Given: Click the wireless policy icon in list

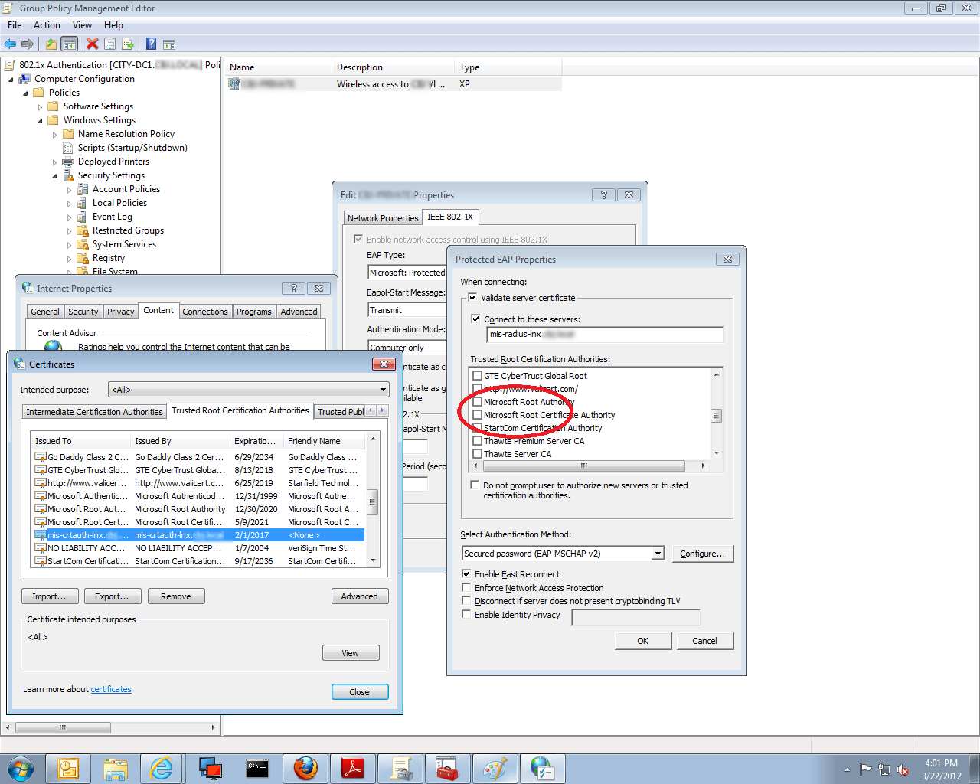Looking at the screenshot, I should click(x=234, y=83).
